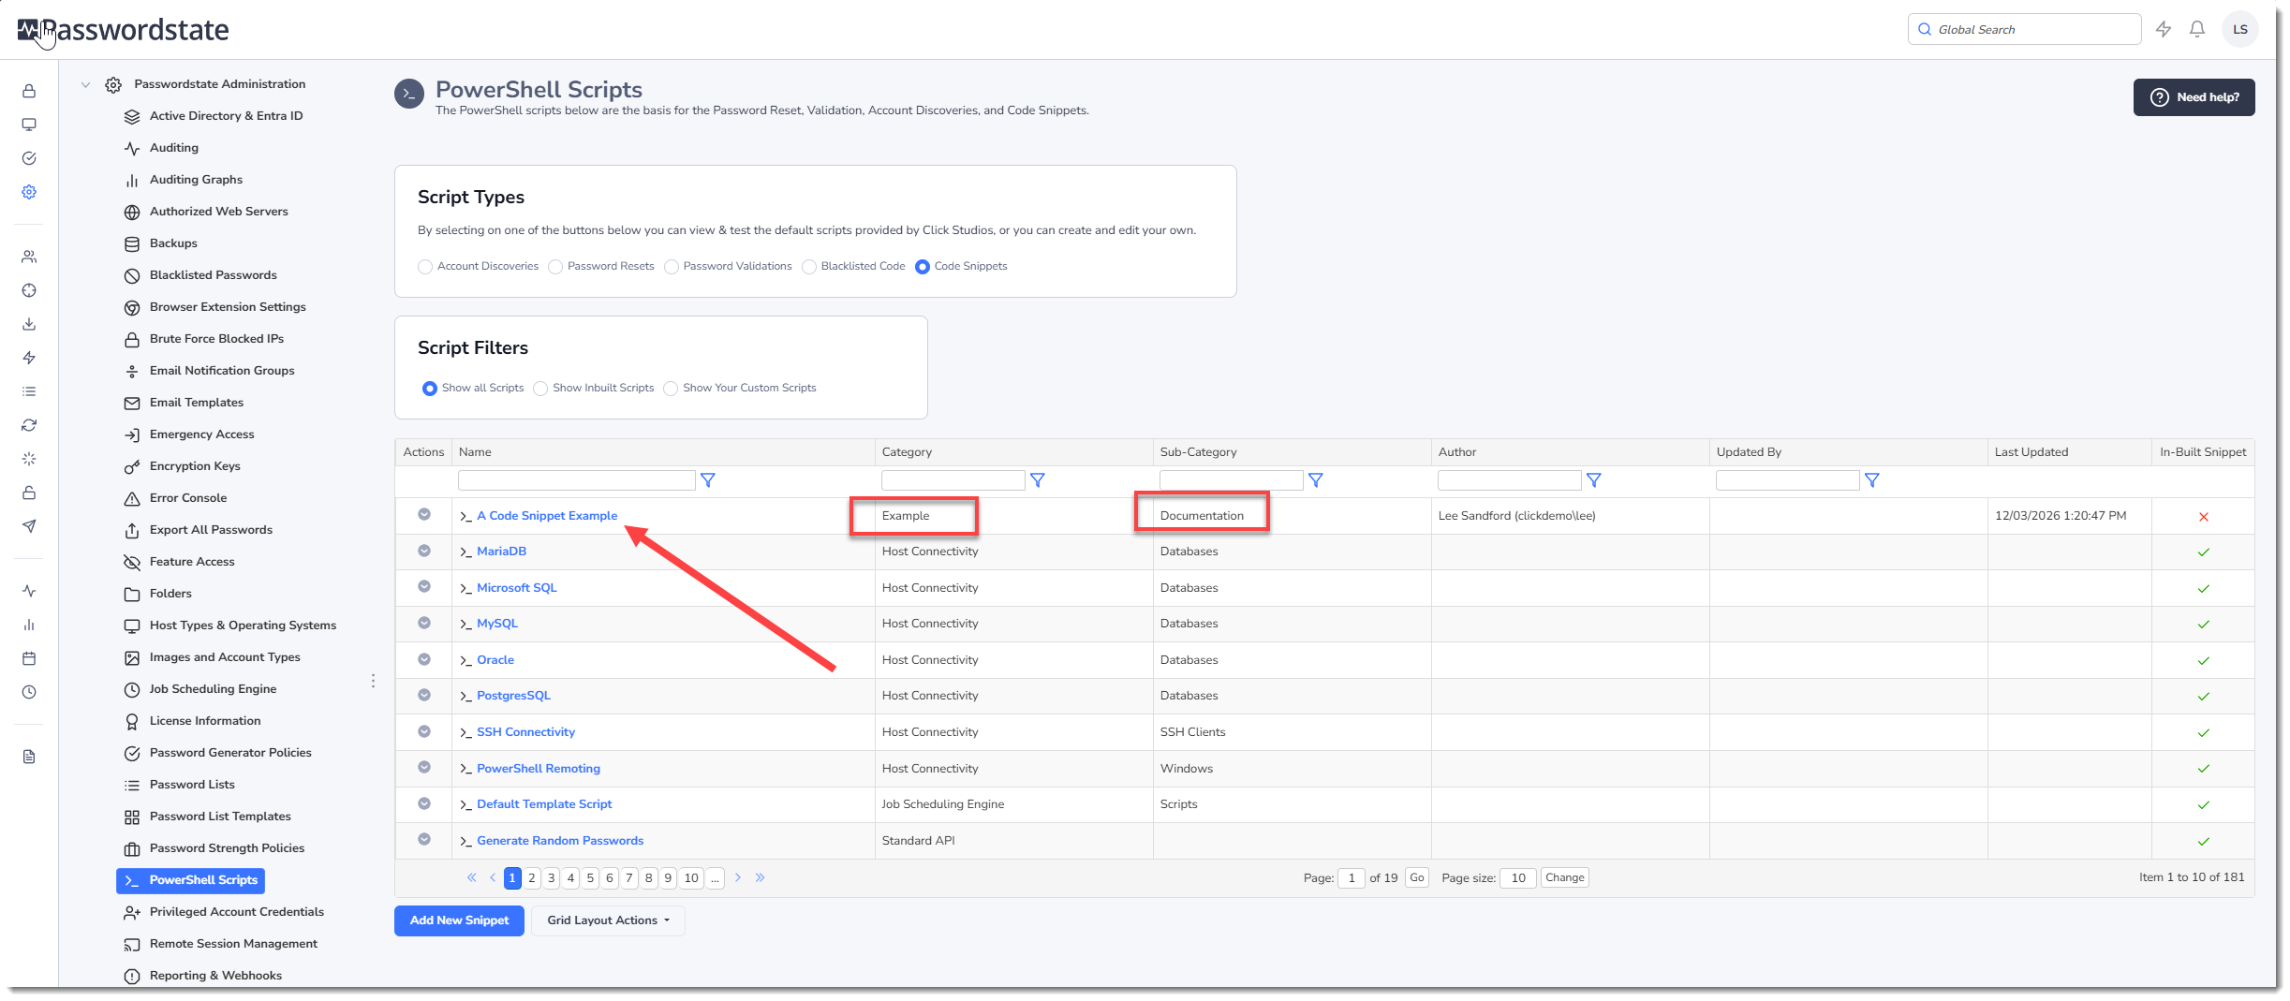The image size is (2290, 1001).
Task: Open actions dropdown for SSH Connectivity row
Action: tap(424, 731)
